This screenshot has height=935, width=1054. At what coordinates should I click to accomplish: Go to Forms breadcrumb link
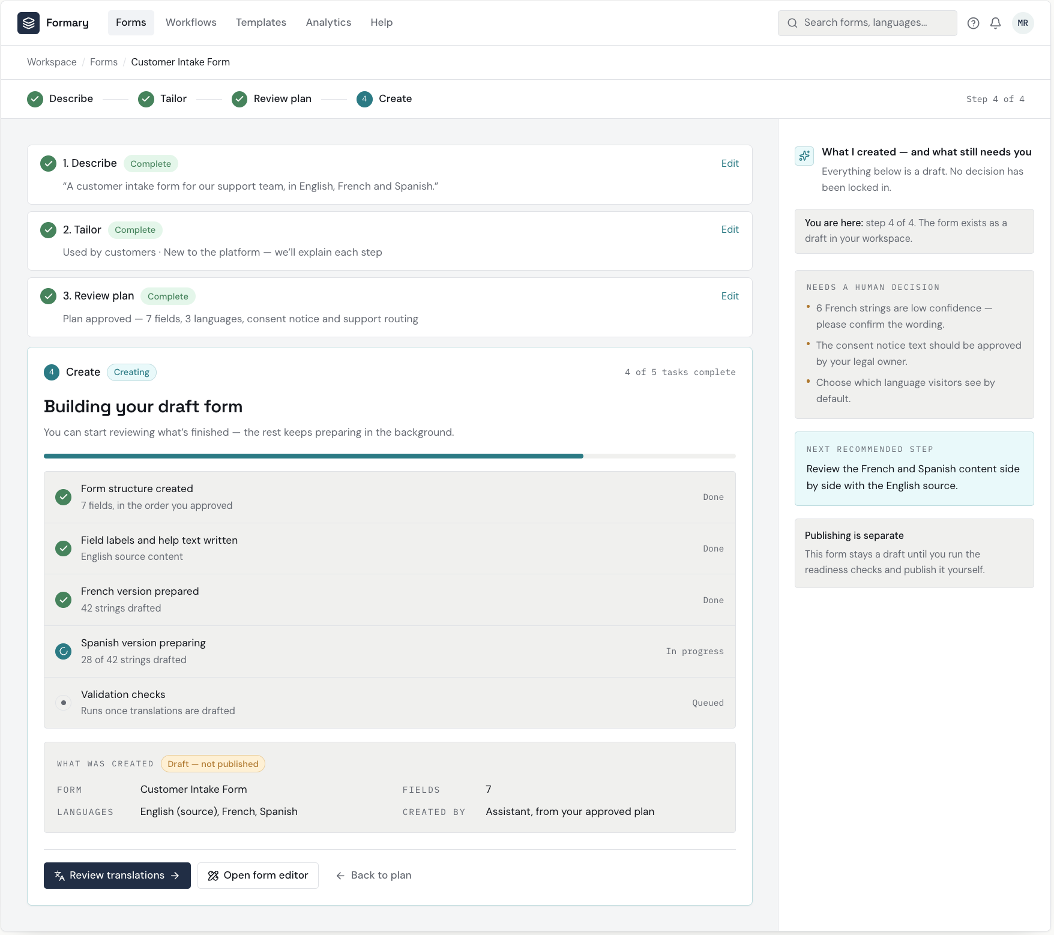104,62
